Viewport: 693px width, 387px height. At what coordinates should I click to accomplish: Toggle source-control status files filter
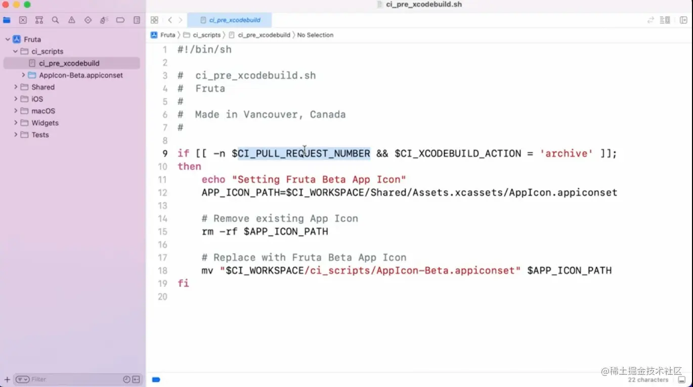pos(136,379)
